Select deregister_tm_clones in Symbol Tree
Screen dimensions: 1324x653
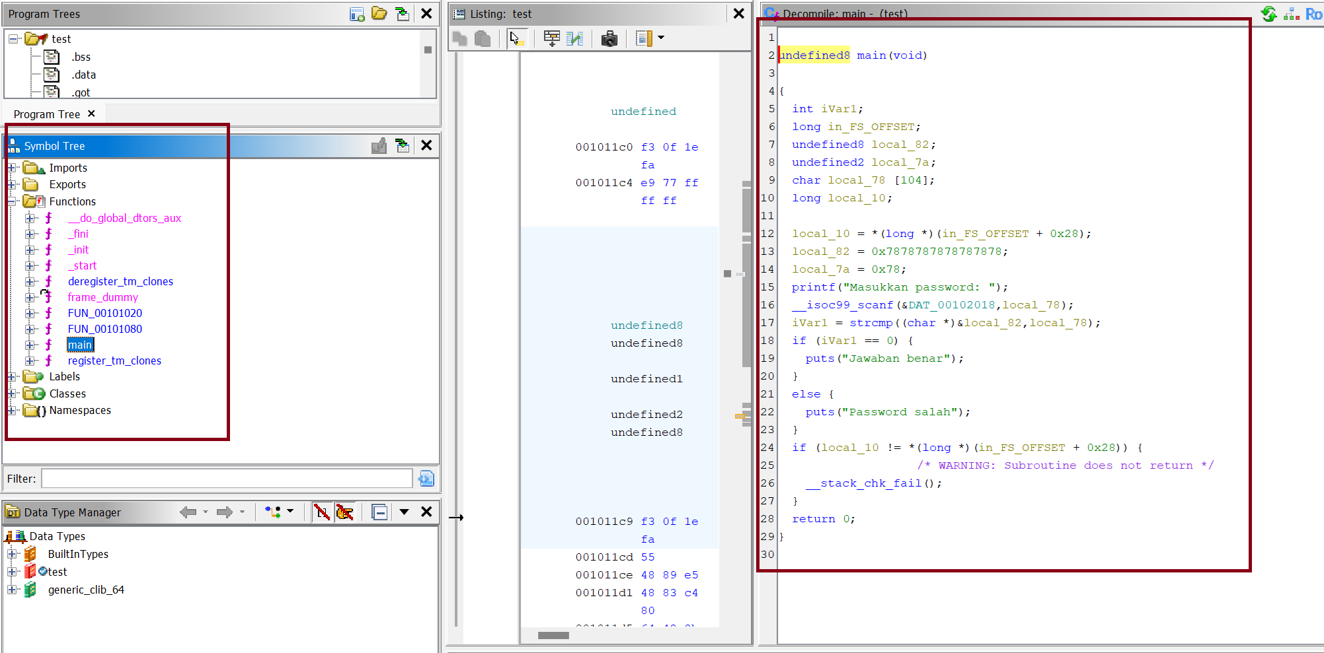[120, 281]
